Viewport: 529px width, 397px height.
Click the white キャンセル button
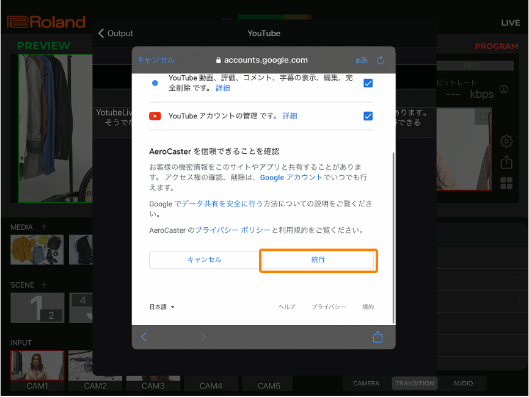pos(205,260)
